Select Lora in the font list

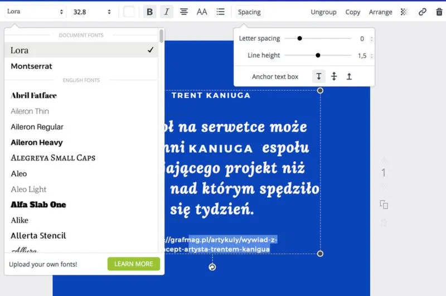(81, 50)
